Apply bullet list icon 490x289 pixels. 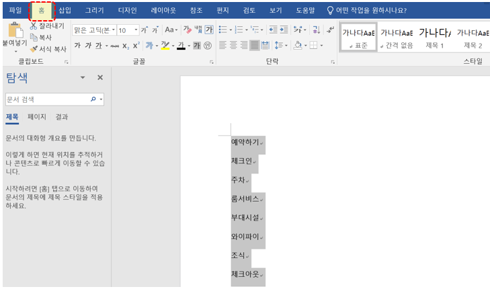[222, 30]
